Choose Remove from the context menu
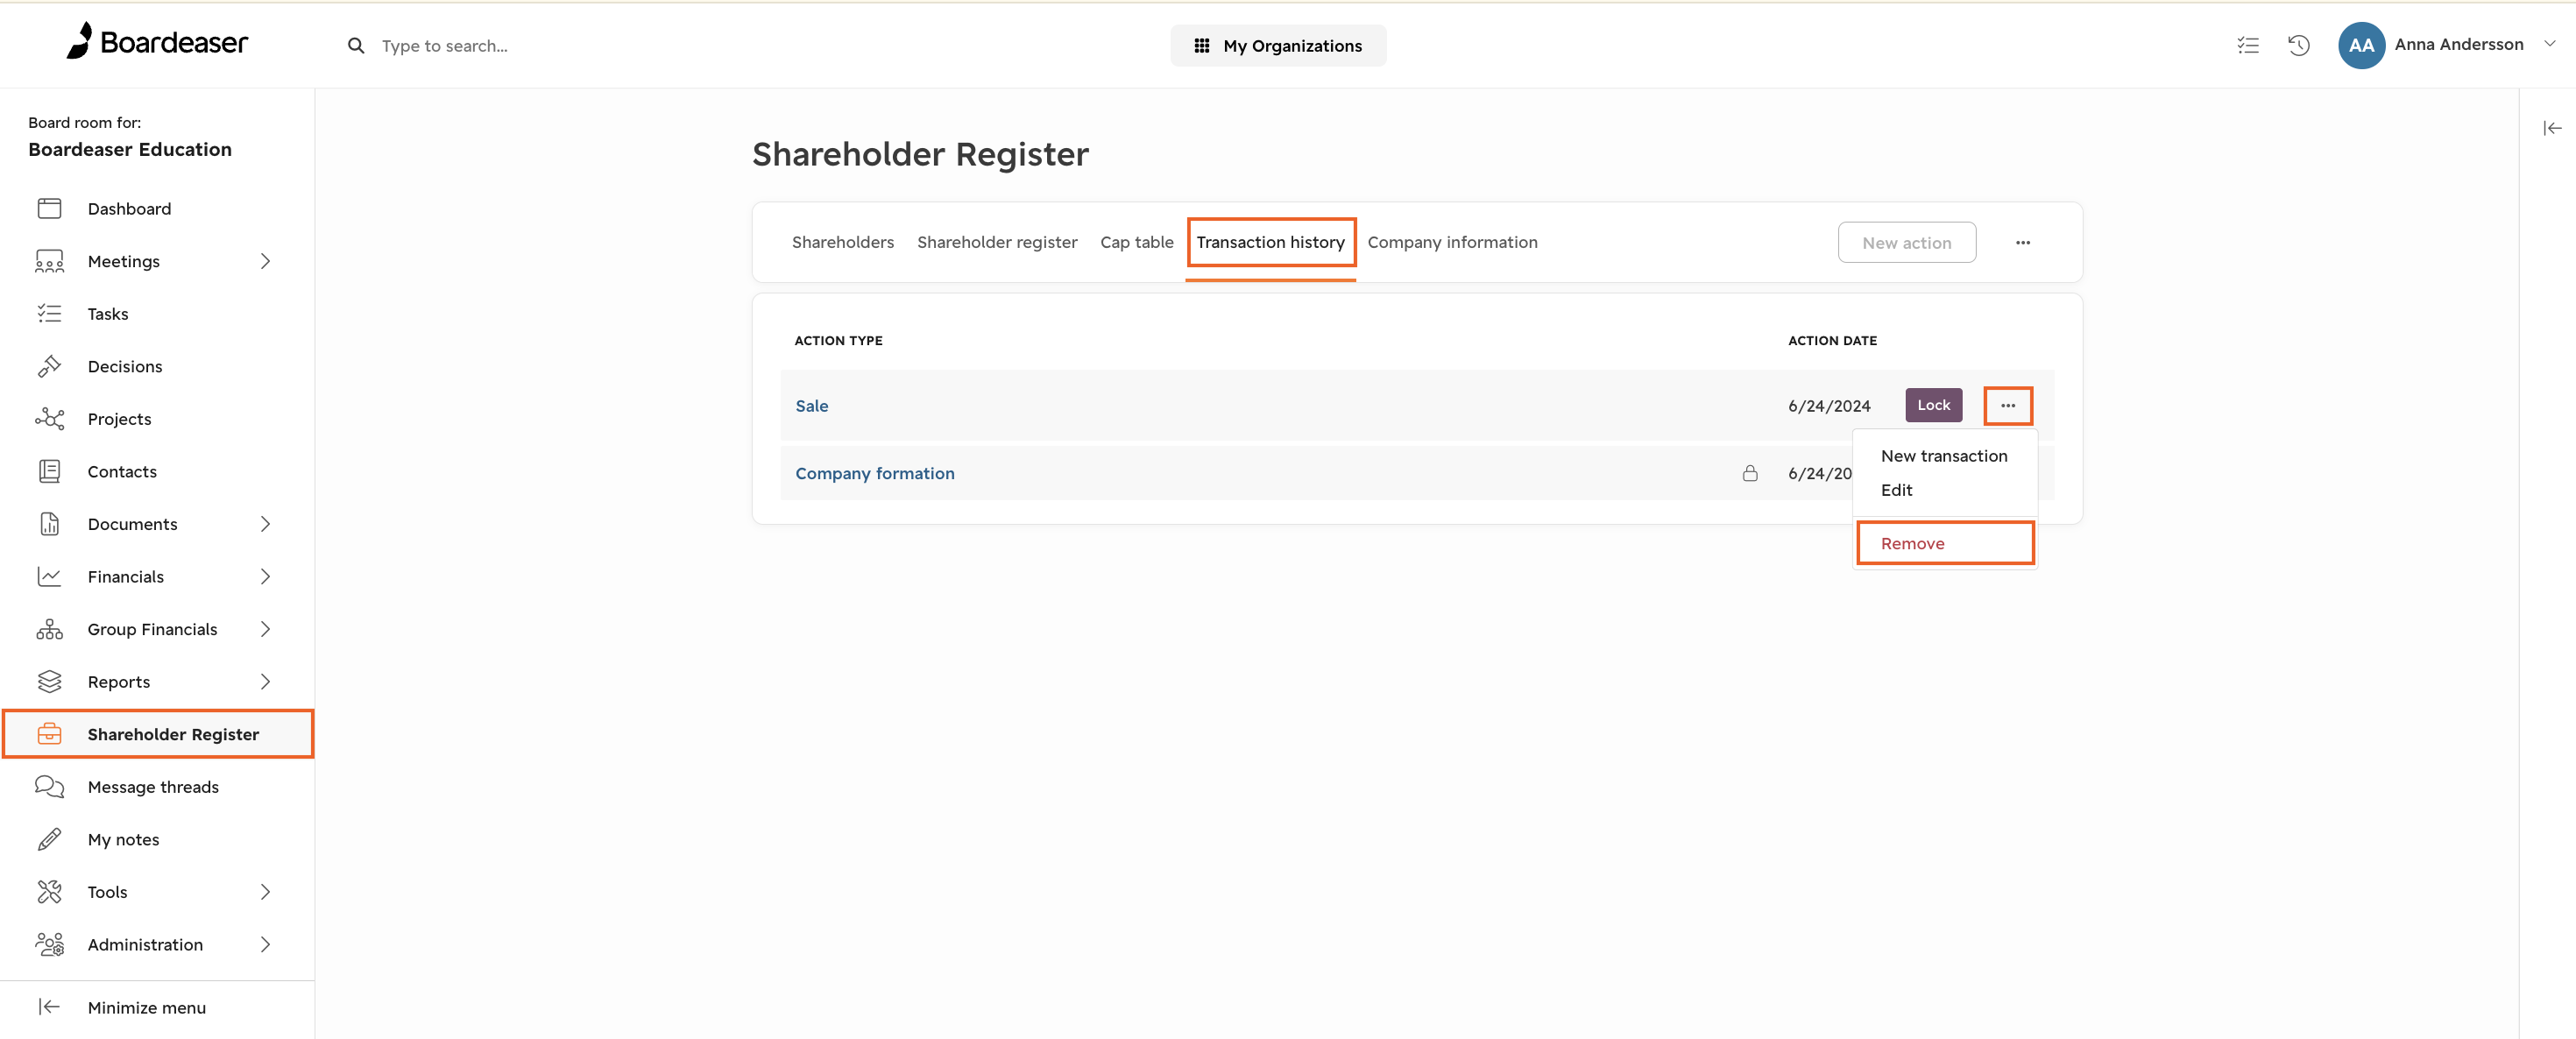 point(1944,543)
